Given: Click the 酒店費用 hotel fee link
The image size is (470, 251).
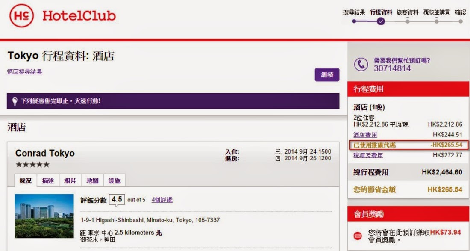Looking at the screenshot, I should 365,135.
